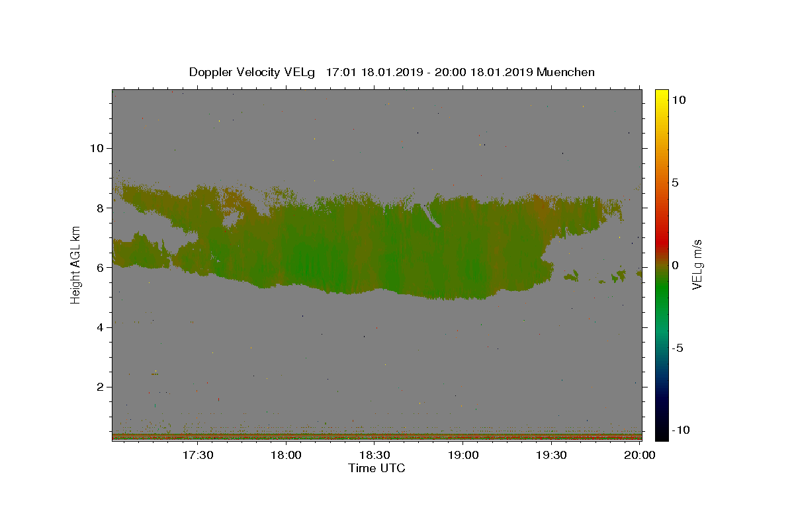Click the velocity color bar
794x529 pixels.
662,264
